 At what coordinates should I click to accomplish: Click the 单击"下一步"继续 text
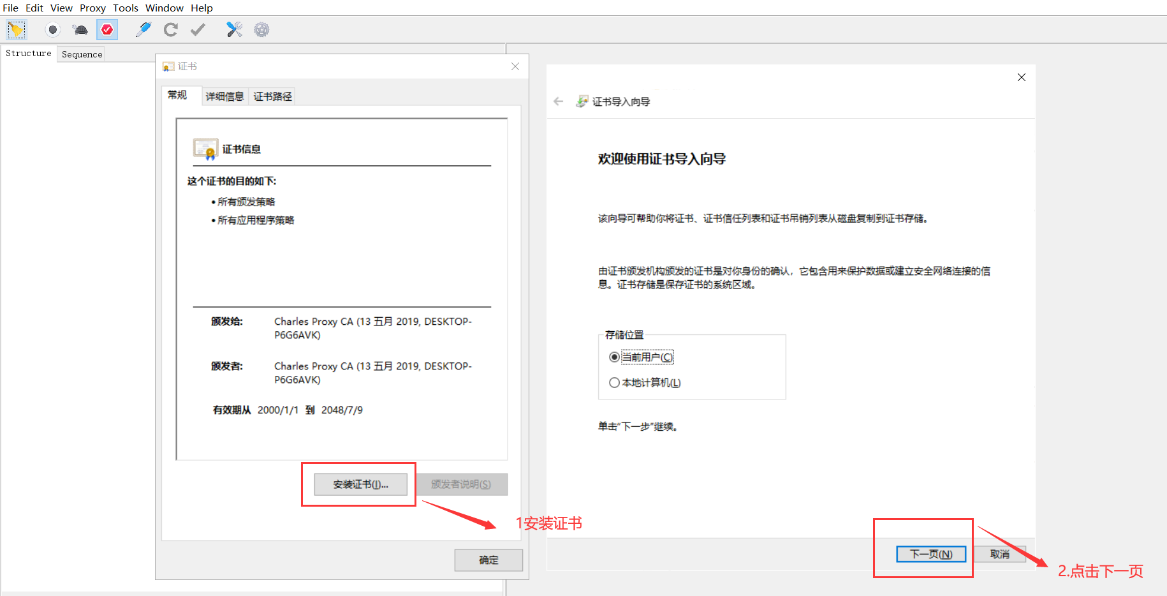(638, 427)
